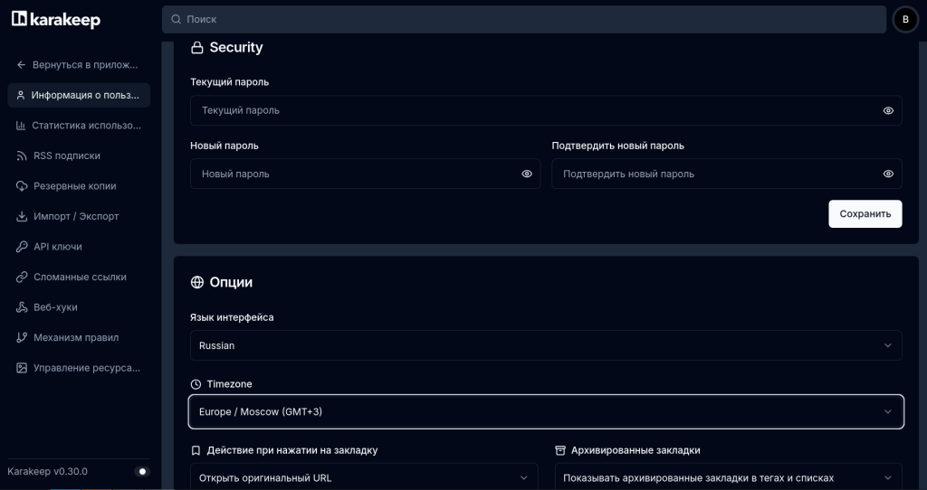Switch the theme toggle next to Karakeep v0.30.0
The width and height of the screenshot is (927, 490).
[x=141, y=471]
